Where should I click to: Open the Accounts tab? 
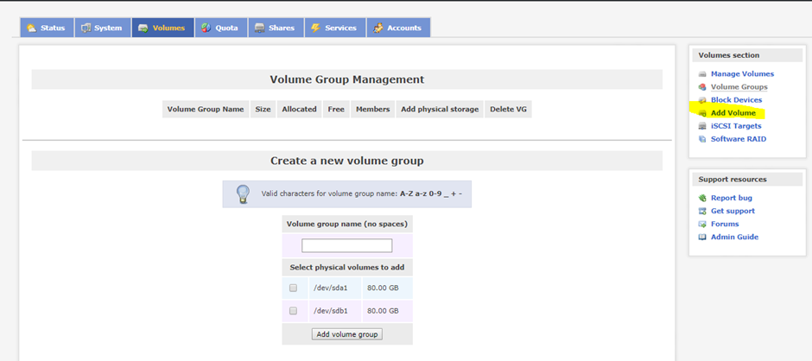tap(398, 28)
